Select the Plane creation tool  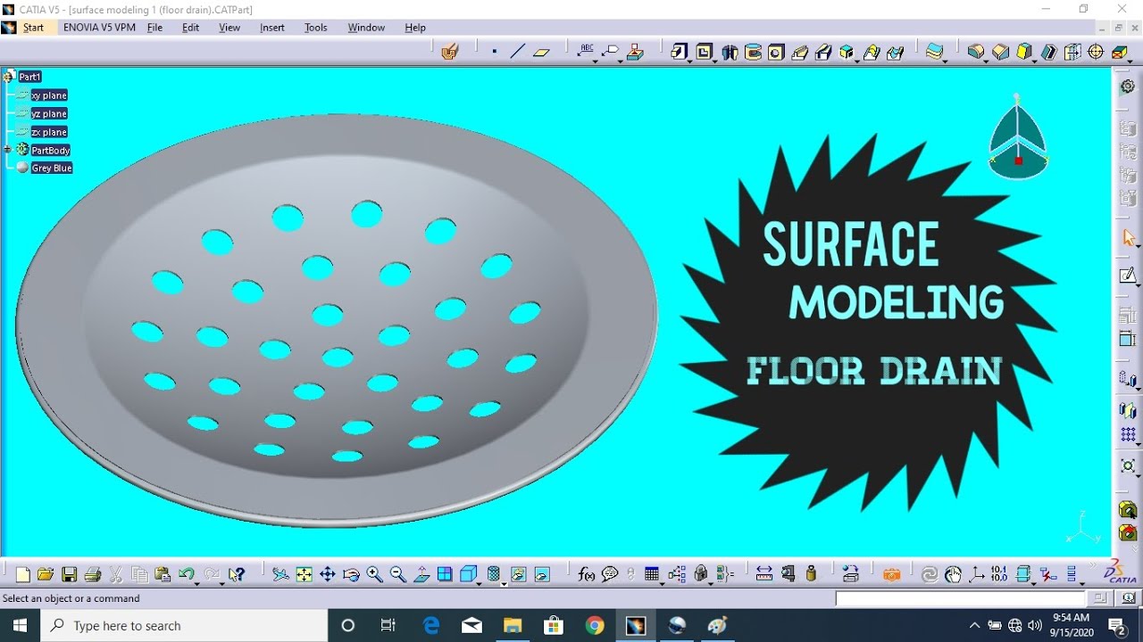point(541,52)
